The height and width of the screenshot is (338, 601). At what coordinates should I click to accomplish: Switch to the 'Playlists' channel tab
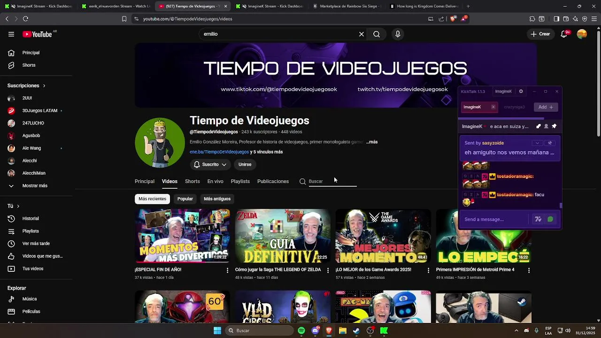pyautogui.click(x=240, y=181)
